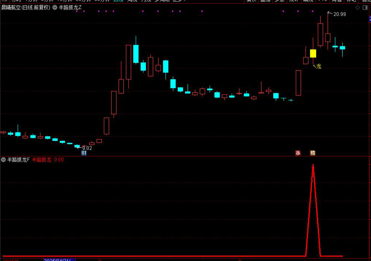Click the highlighted date label on time axis
The height and width of the screenshot is (261, 371).
(x=59, y=259)
